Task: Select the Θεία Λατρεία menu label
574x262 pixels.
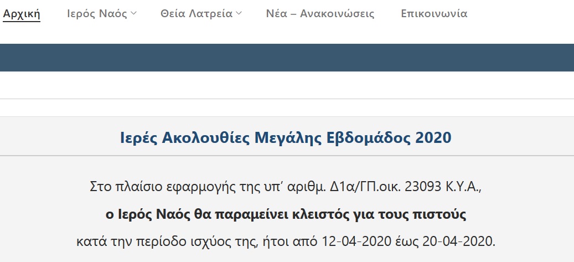Action: [x=196, y=14]
